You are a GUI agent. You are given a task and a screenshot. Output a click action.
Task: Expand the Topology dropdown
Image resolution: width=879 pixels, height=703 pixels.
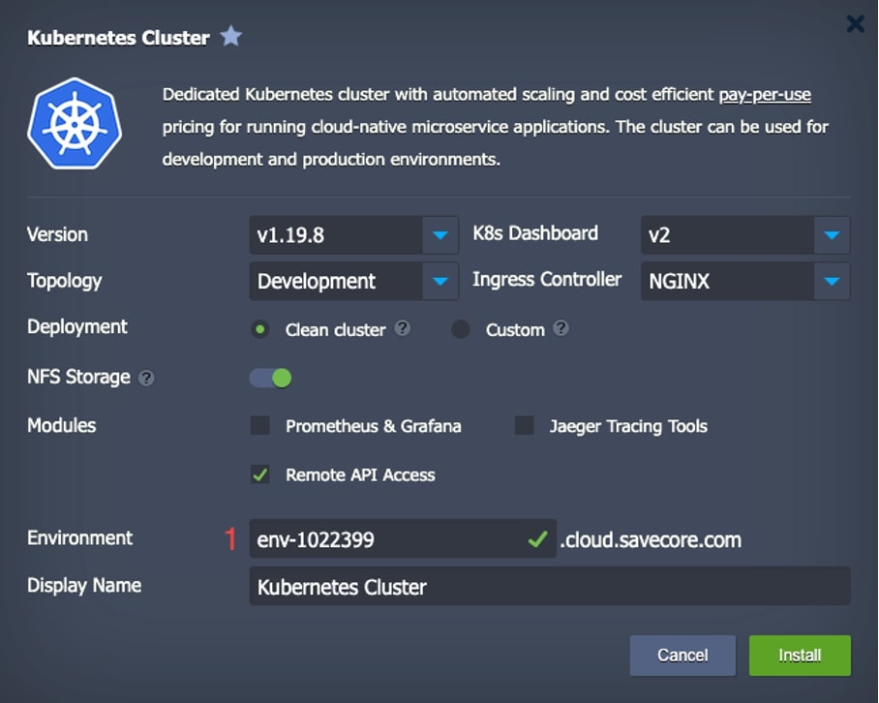point(440,281)
